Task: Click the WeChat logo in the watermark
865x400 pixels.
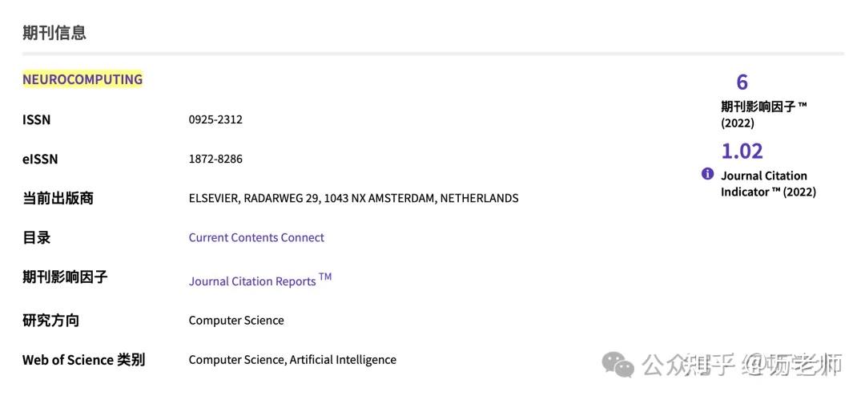Action: coord(618,366)
